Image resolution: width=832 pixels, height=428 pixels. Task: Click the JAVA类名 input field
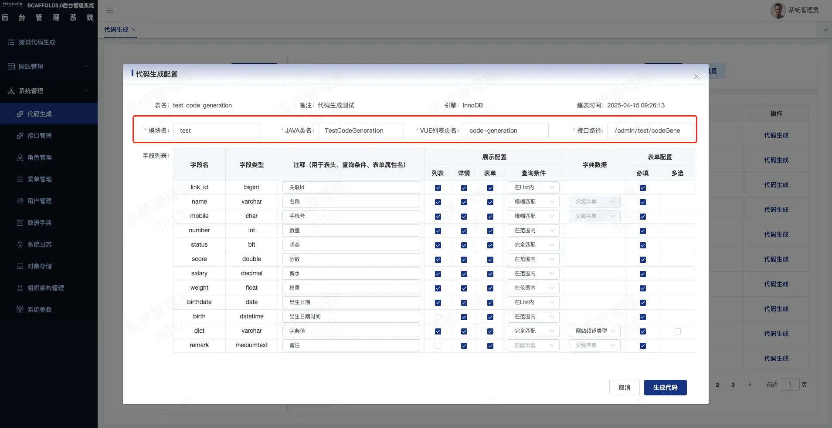point(360,130)
